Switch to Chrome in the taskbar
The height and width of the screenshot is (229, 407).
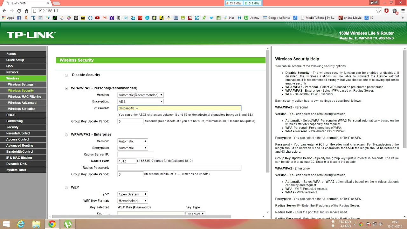52,224
